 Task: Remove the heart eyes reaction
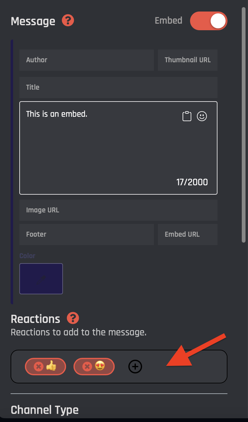(x=87, y=367)
